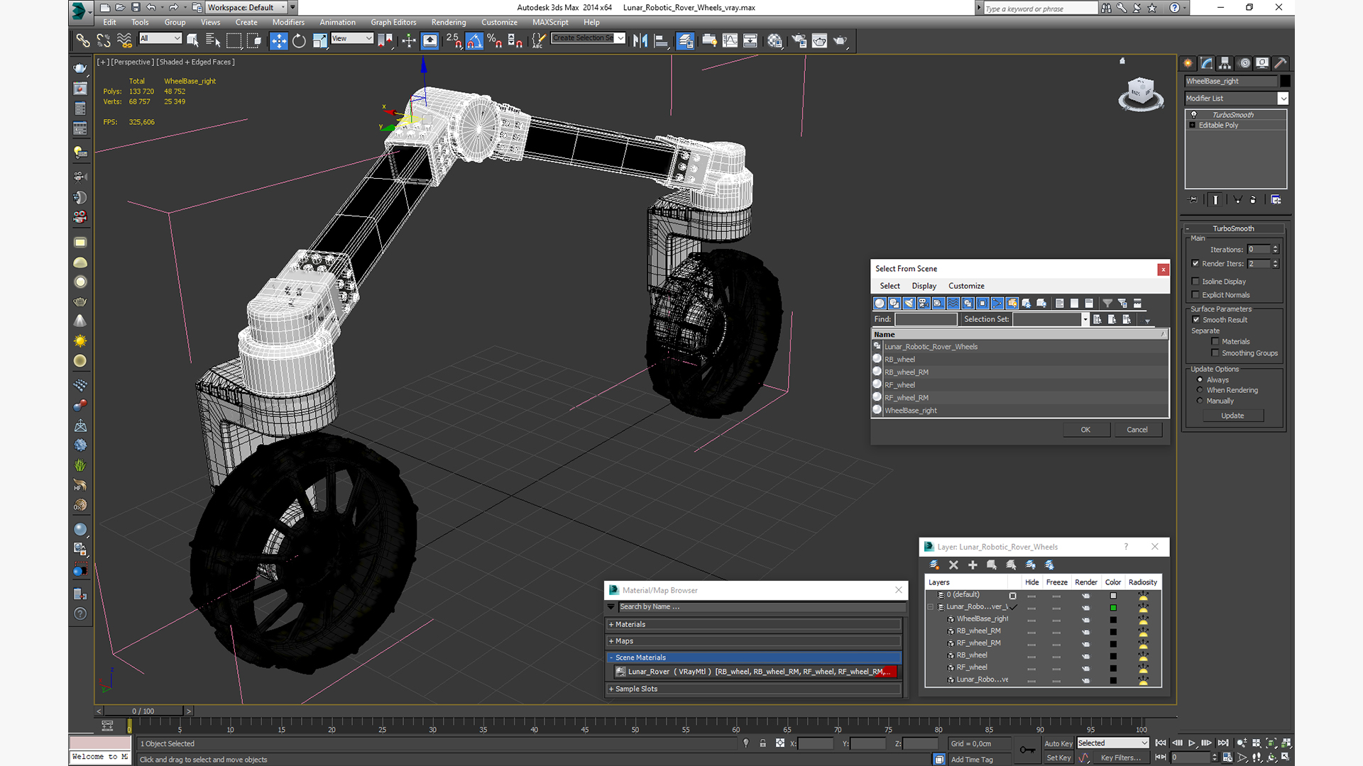1363x766 pixels.
Task: Select the Manually update option
Action: pyautogui.click(x=1200, y=401)
